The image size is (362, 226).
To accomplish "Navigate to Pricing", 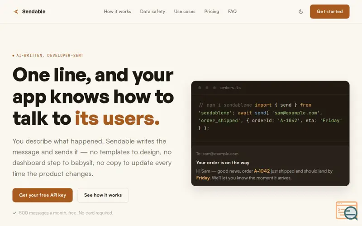I will coord(212,12).
